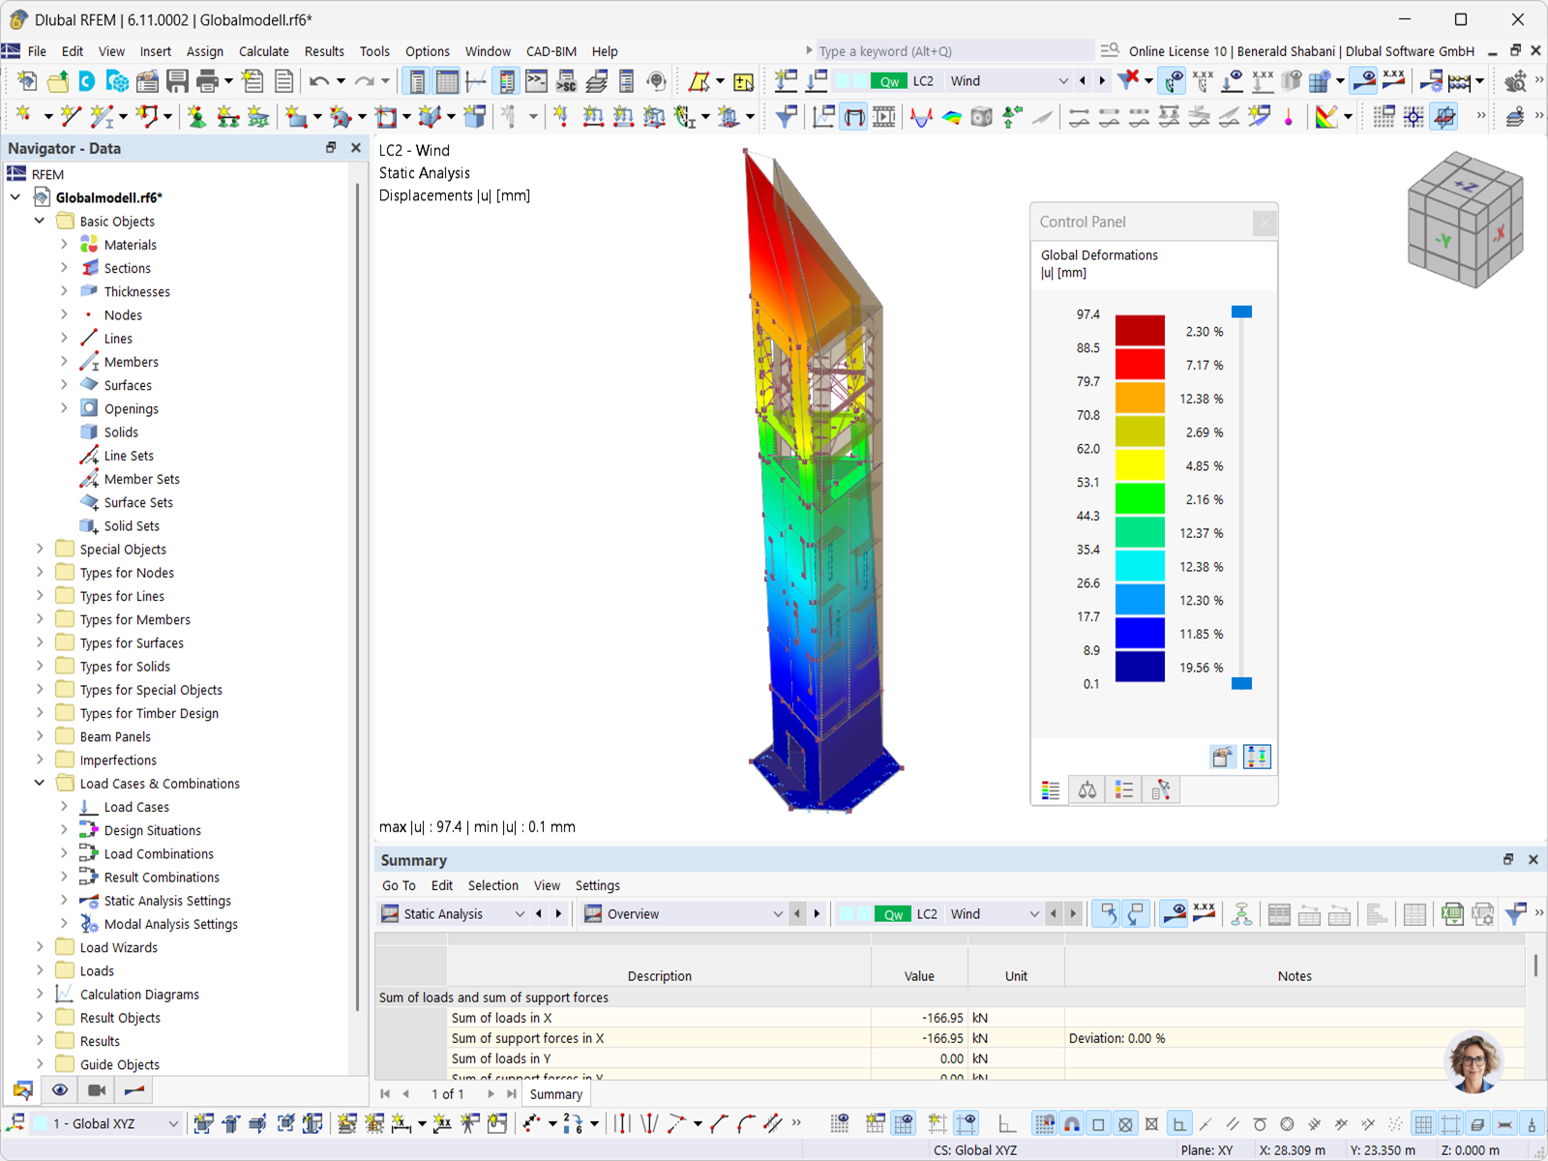Click the Navigator vertical scrollbar
This screenshot has height=1161, width=1548.
click(x=358, y=595)
